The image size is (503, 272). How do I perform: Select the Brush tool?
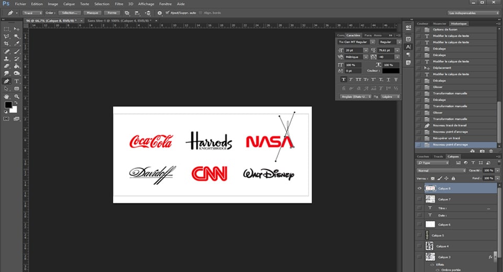coord(17,51)
